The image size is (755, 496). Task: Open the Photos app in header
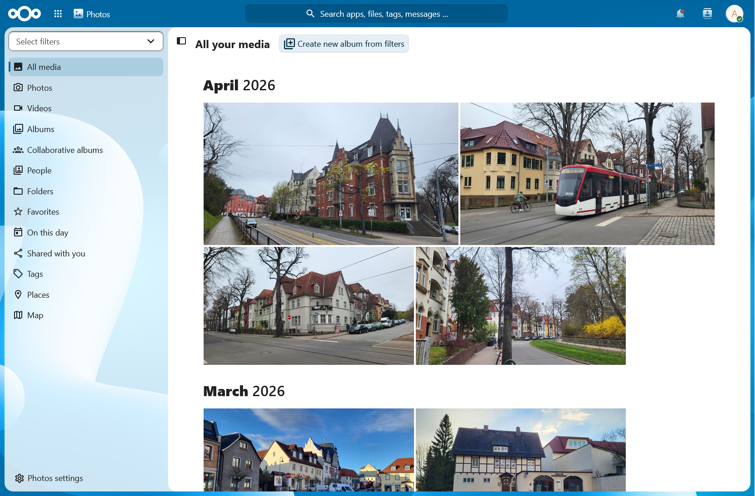(92, 14)
